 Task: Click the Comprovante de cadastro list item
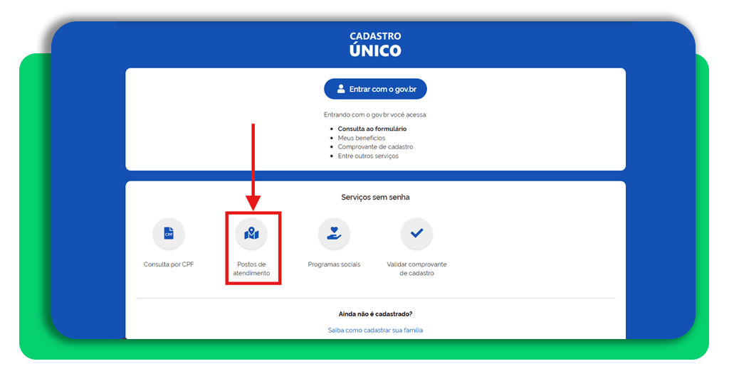(x=375, y=146)
